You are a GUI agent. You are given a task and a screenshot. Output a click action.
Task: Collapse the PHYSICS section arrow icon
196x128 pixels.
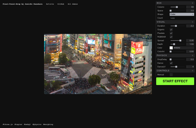coord(193,55)
